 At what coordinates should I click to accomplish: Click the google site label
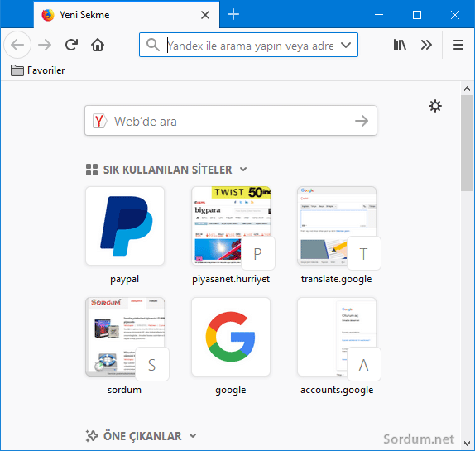231,390
